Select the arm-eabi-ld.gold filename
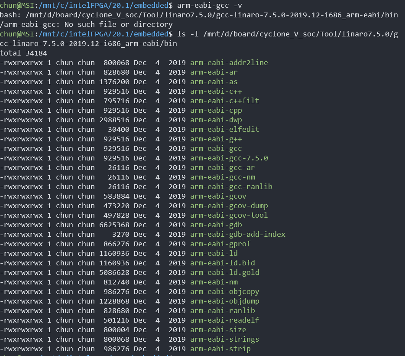The height and width of the screenshot is (356, 405). pyautogui.click(x=224, y=272)
